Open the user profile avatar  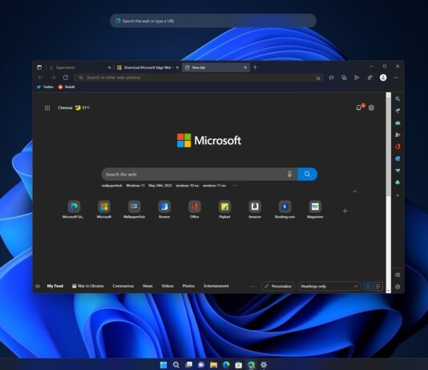pyautogui.click(x=383, y=78)
